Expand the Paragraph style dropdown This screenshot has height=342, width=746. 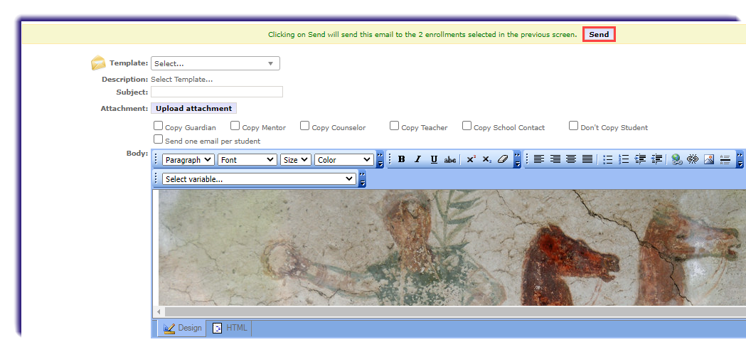(x=188, y=160)
